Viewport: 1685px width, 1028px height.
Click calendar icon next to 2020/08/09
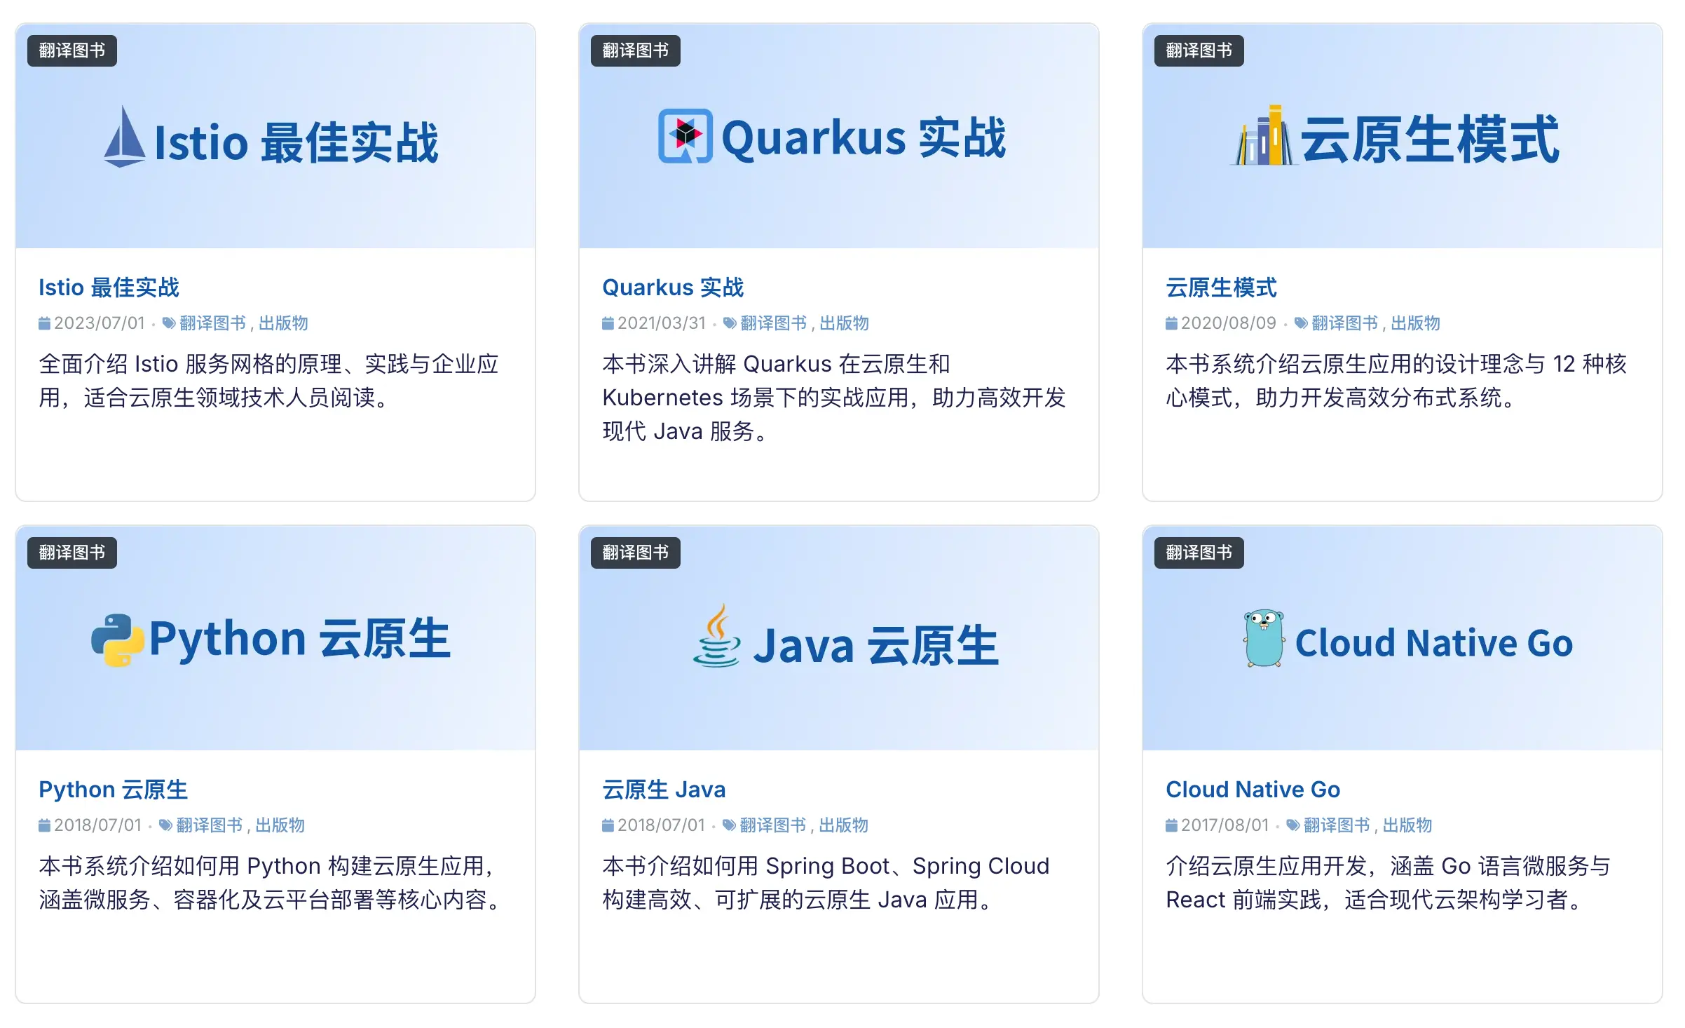pyautogui.click(x=1171, y=323)
